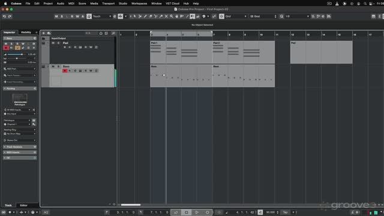Viewport: 384px width, 216px height.
Task: Select the Pad 1 MIDI part
Action: pos(181,52)
